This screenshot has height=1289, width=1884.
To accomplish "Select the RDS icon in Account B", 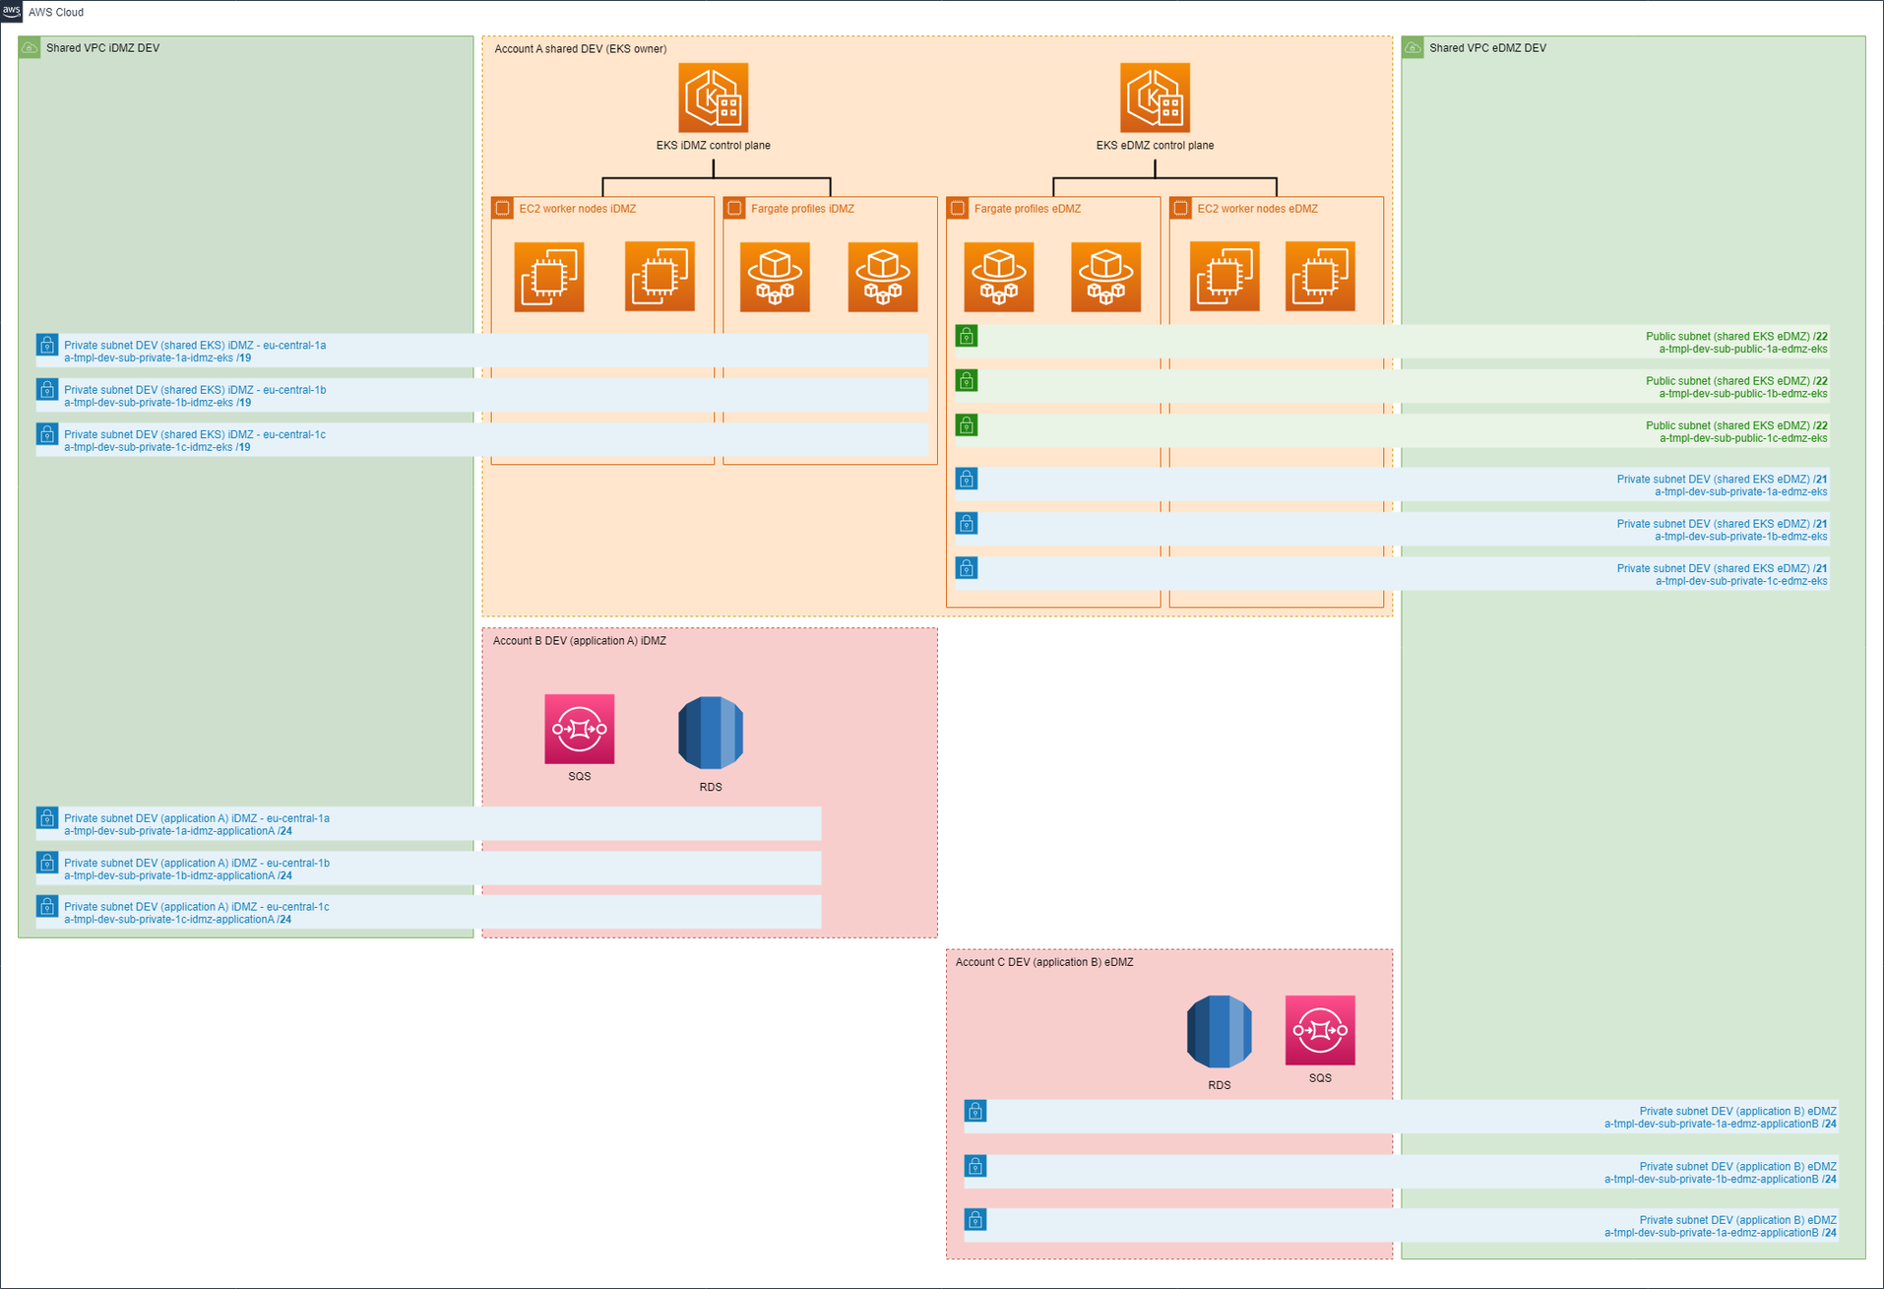I will click(711, 733).
